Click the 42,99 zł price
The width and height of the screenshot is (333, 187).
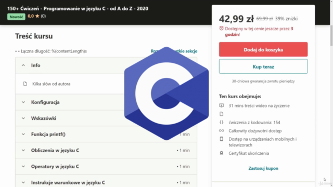(236, 19)
